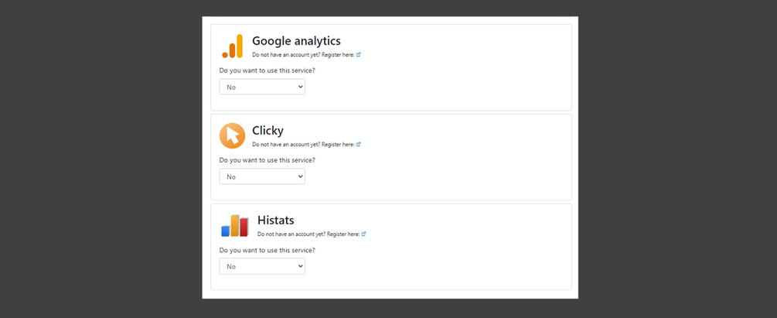The width and height of the screenshot is (777, 318).
Task: Expand the Clicky service usage dropdown
Action: tap(262, 176)
